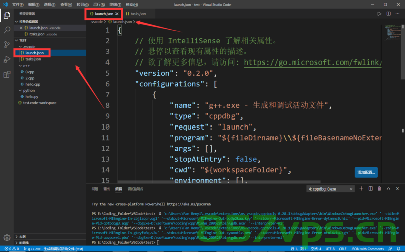Open the Help menu

(132, 5)
